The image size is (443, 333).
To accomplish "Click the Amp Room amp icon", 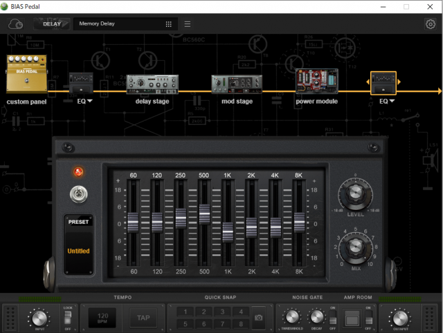I will click(352, 318).
